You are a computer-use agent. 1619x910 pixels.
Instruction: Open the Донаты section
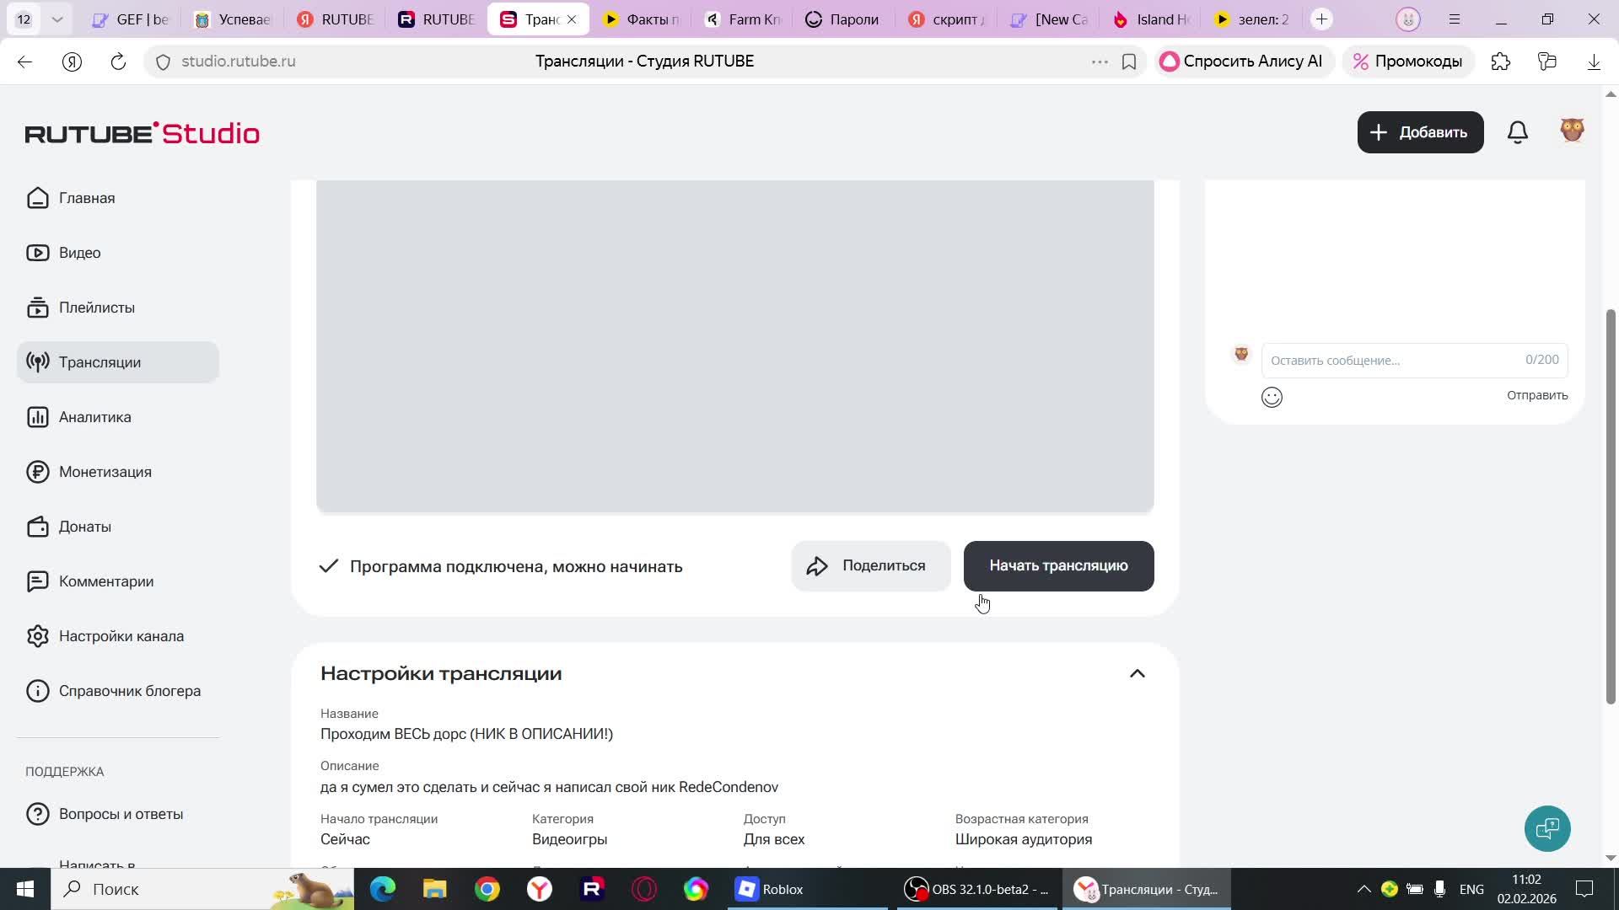click(85, 526)
